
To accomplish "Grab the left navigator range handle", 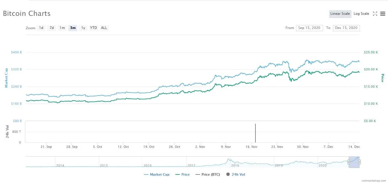I will click(x=349, y=162).
